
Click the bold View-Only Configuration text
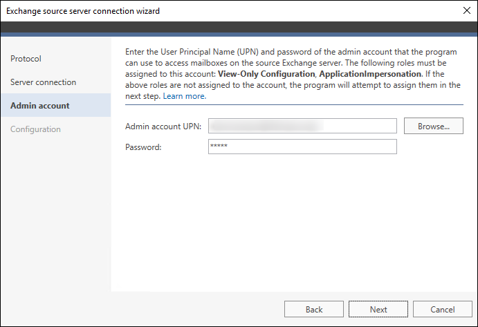coord(266,74)
